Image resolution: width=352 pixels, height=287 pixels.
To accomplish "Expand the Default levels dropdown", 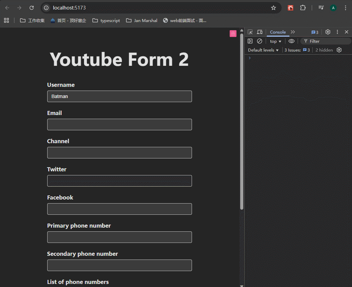I will (263, 50).
